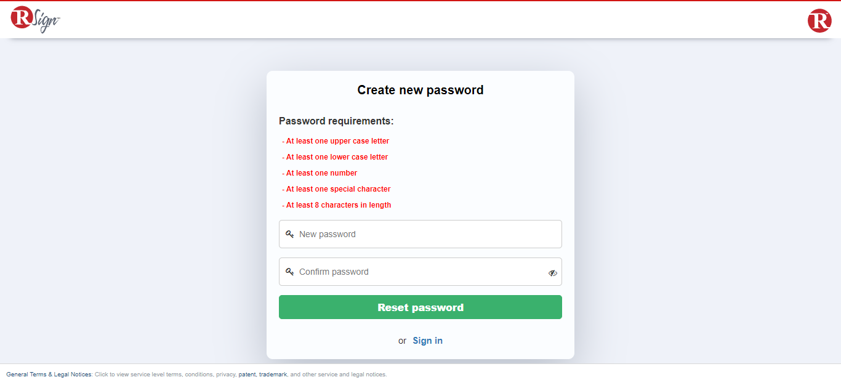Select the lower case letter requirement

pos(337,157)
